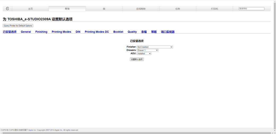This screenshot has width=276, height=134.
Task: Open 策略 section link
Action: point(154,32)
